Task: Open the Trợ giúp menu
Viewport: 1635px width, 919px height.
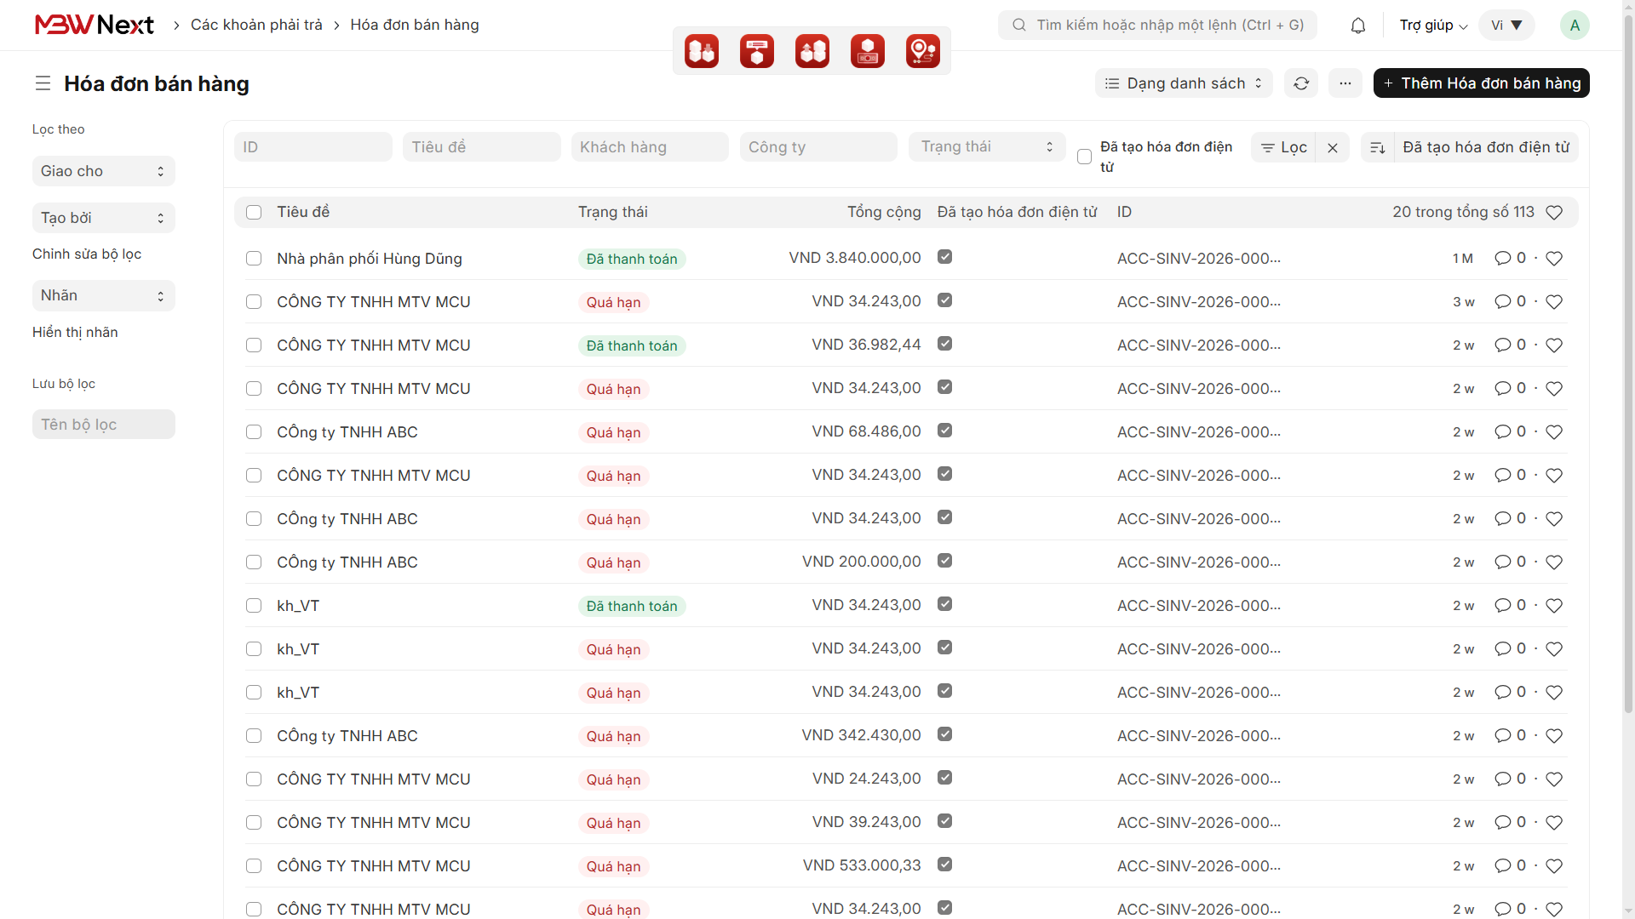Action: pyautogui.click(x=1433, y=26)
